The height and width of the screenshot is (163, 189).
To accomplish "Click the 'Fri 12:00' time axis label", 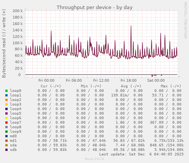I will point(101,81).
